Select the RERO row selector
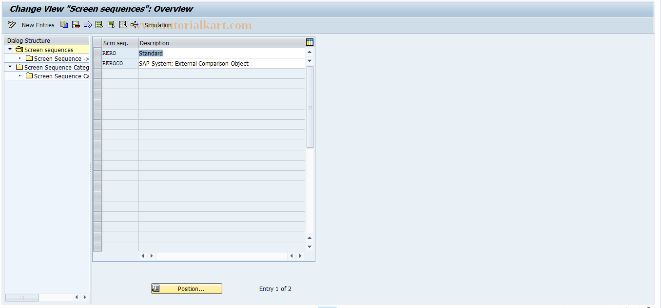661x308 pixels. click(97, 53)
